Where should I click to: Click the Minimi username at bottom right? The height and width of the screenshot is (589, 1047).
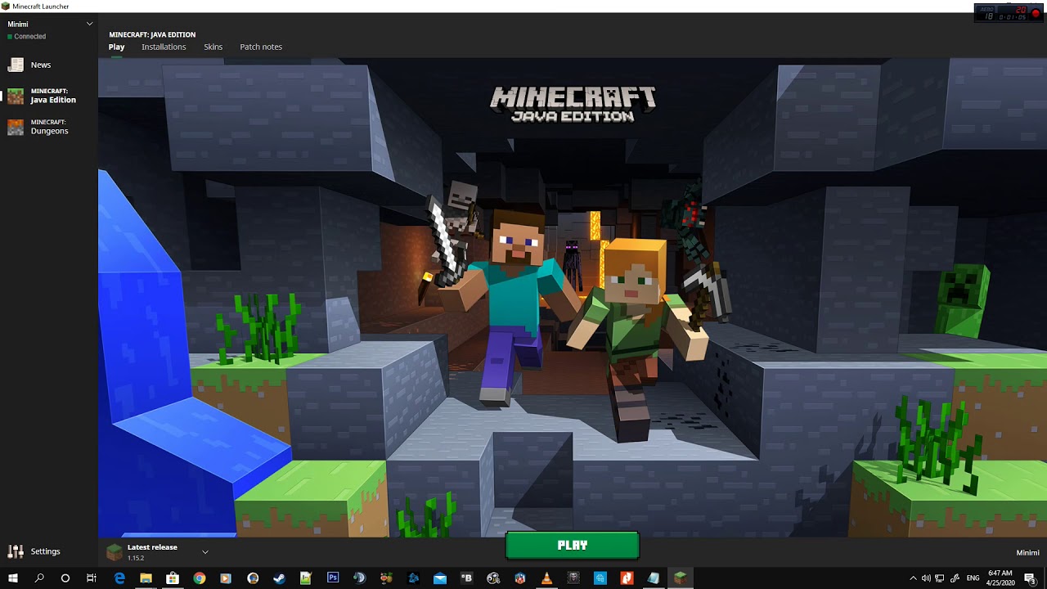click(x=1027, y=553)
